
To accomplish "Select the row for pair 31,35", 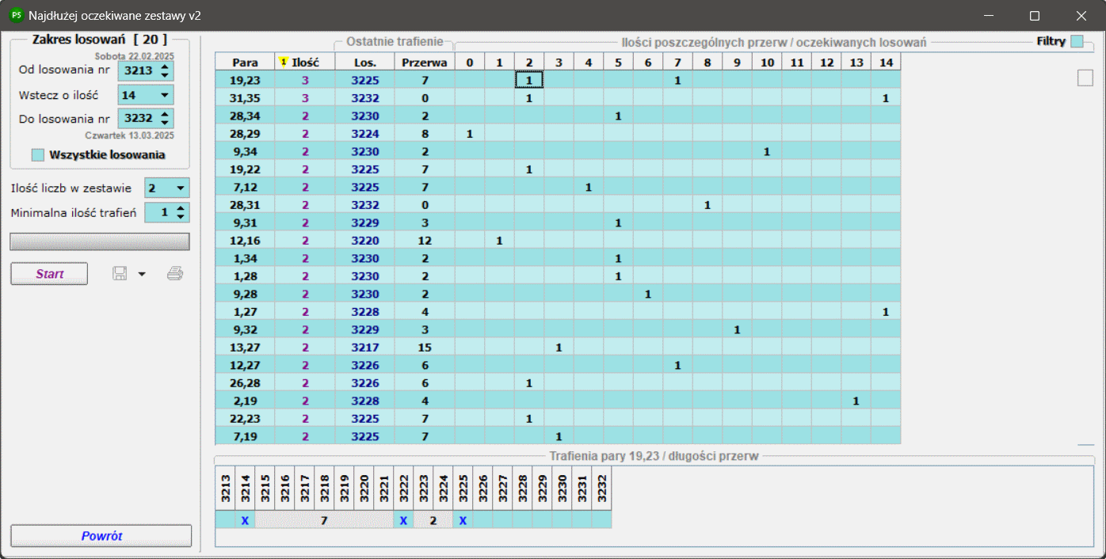I will 558,98.
